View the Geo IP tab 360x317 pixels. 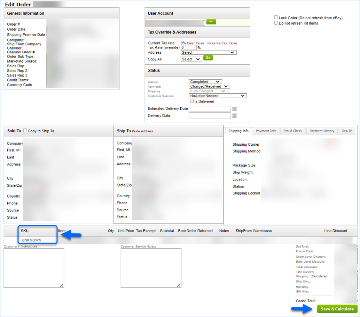point(346,130)
